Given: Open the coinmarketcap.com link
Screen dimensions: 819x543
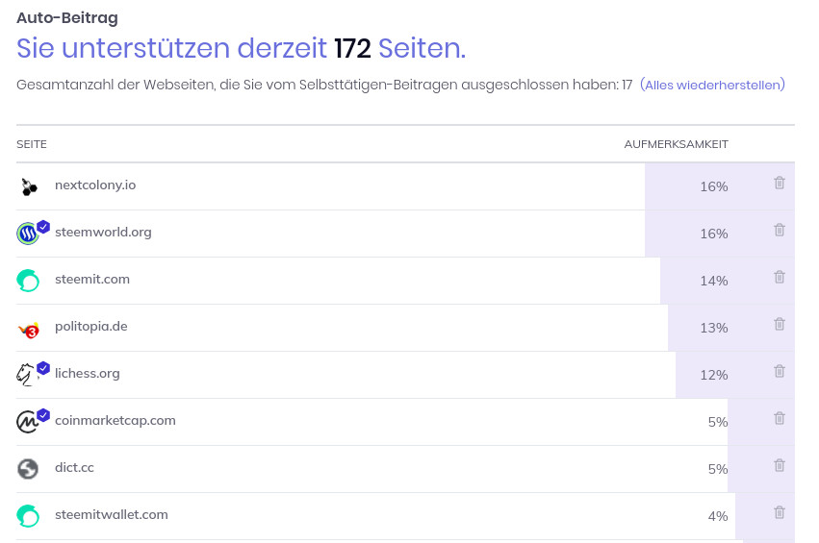Looking at the screenshot, I should pos(115,420).
